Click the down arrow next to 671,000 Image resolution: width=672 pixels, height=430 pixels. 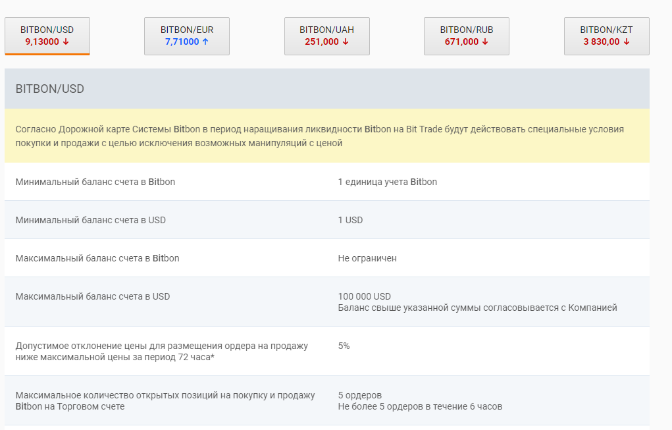[x=485, y=42]
